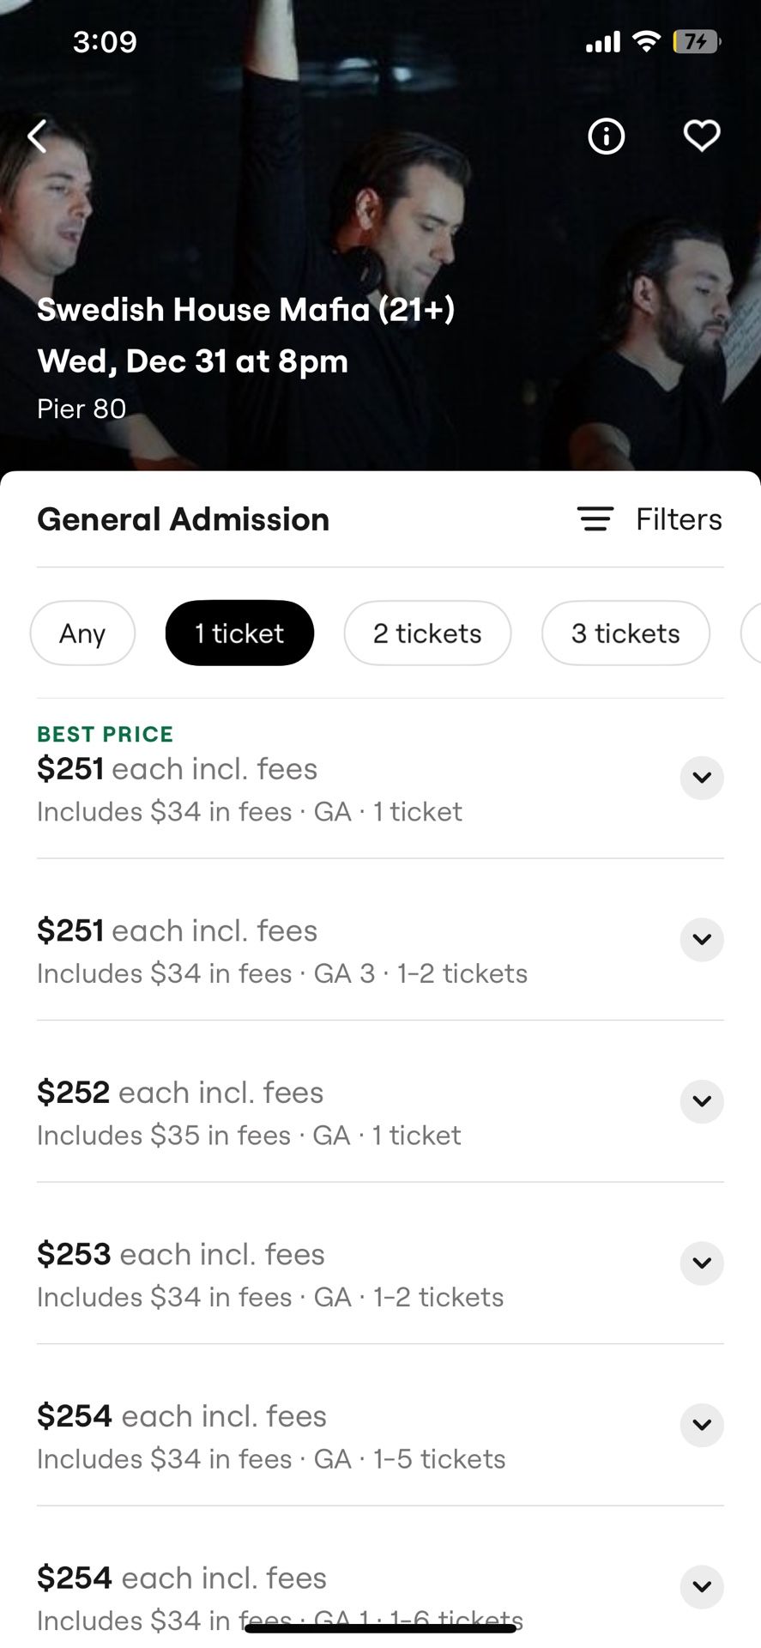Choose the 2 tickets chip
761x1648 pixels.
click(427, 633)
